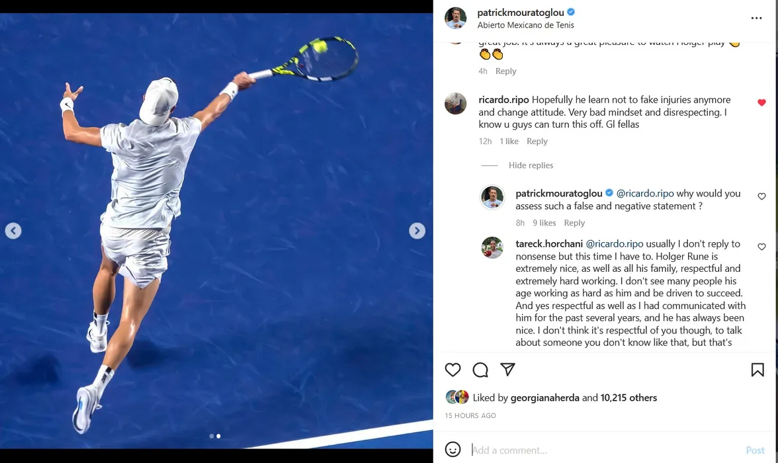Go to next photo arrow
This screenshot has height=463, width=778.
417,231
